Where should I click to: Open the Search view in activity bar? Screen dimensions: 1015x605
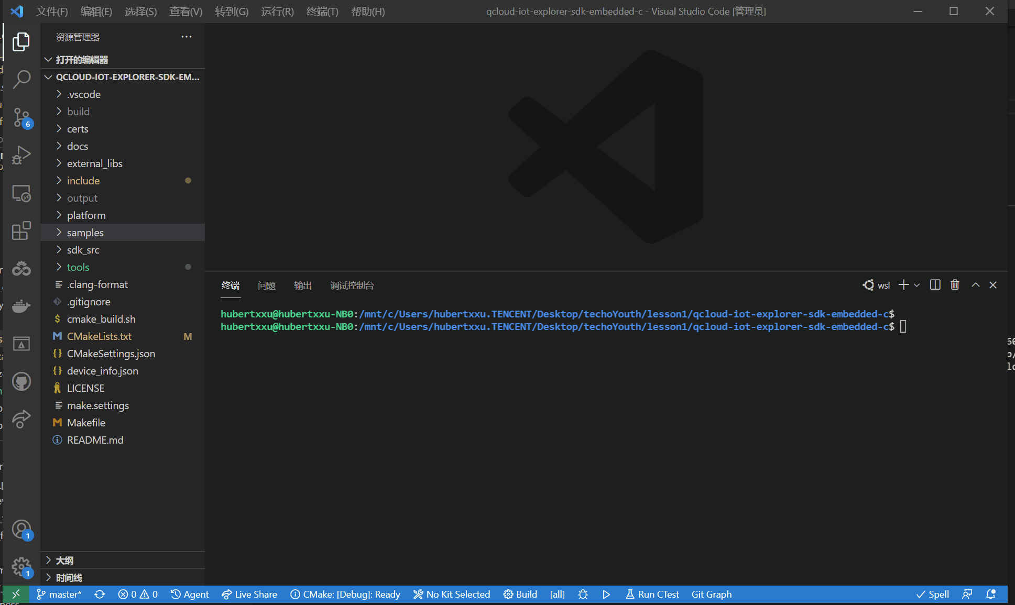point(21,80)
